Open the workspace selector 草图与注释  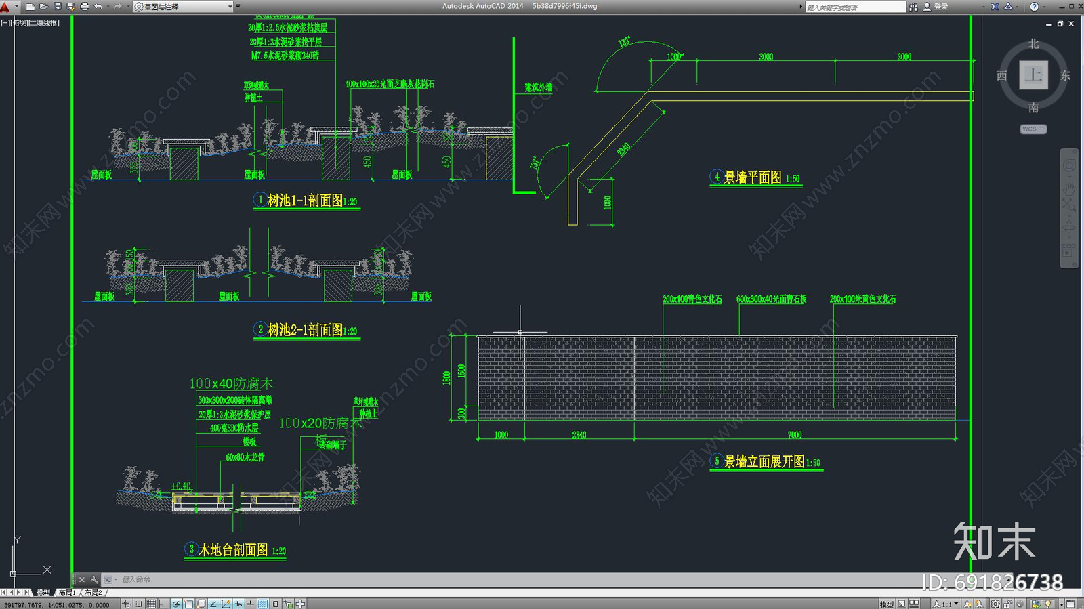pos(183,7)
